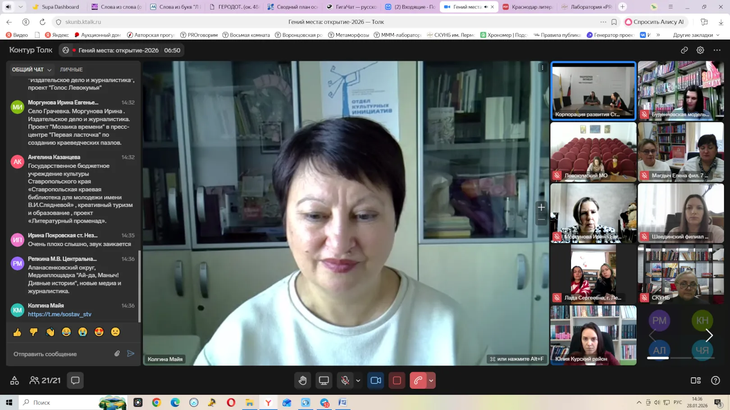730x410 pixels.
Task: Bookmark this page in the address bar
Action: click(x=614, y=22)
